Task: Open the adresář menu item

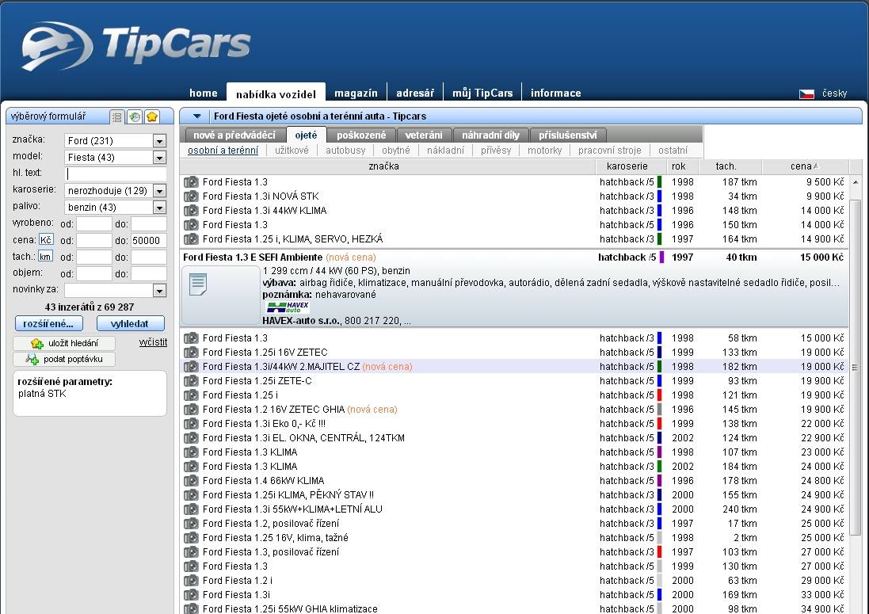Action: 415,93
